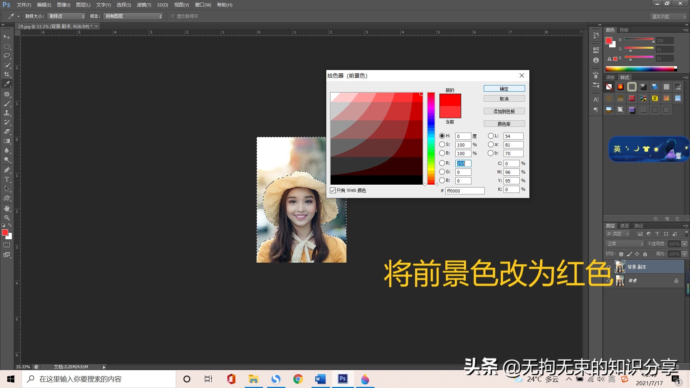Viewport: 690px width, 388px height.
Task: Select the Lasso tool
Action: [7, 56]
